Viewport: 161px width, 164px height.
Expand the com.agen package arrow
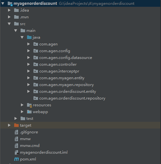click(28, 44)
